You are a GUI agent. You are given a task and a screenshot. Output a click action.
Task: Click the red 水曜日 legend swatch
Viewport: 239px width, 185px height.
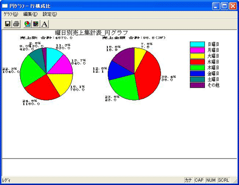point(197,62)
